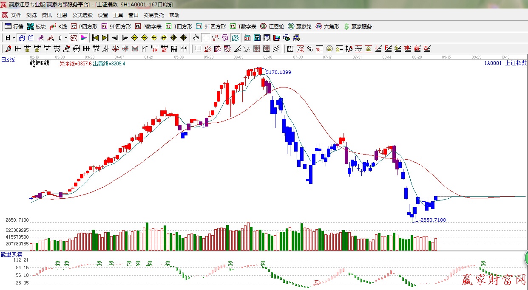The height and width of the screenshot is (290, 528).
Task: Open the 江恩轮 (Gann wheel) tool
Action: tap(272, 26)
